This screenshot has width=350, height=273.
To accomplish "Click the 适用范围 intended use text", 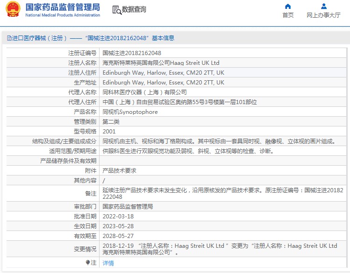I will [x=188, y=151].
